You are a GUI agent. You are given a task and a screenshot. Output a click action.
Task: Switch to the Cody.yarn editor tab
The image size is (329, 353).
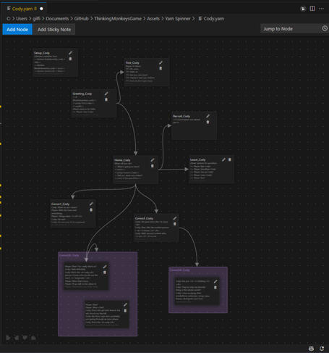pos(25,9)
